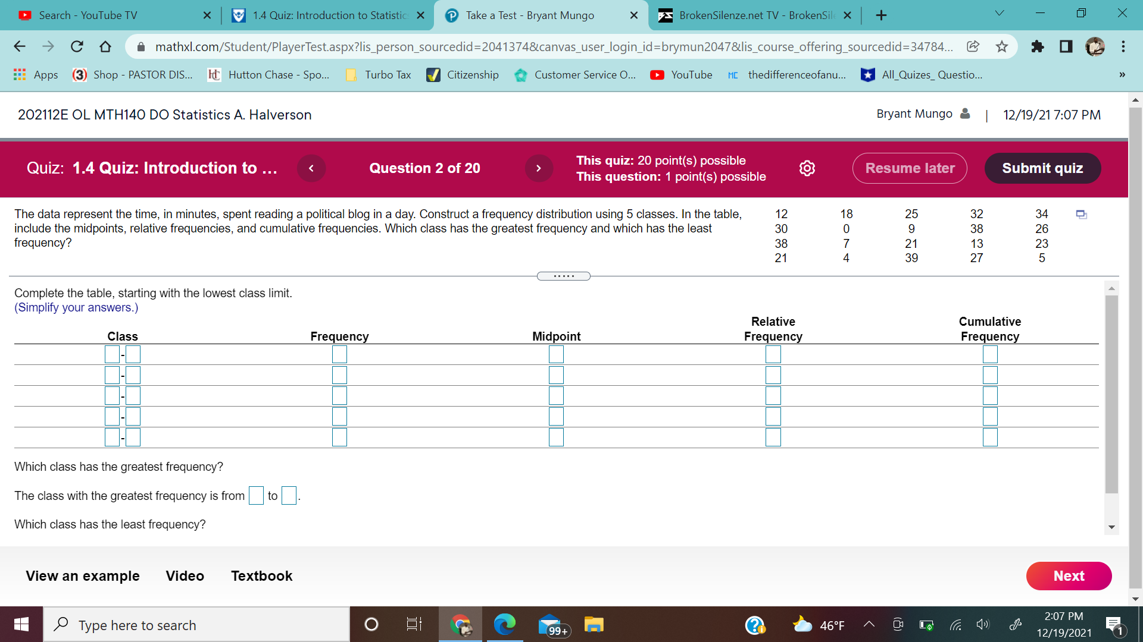
Task: Open the View an example link
Action: tap(83, 575)
